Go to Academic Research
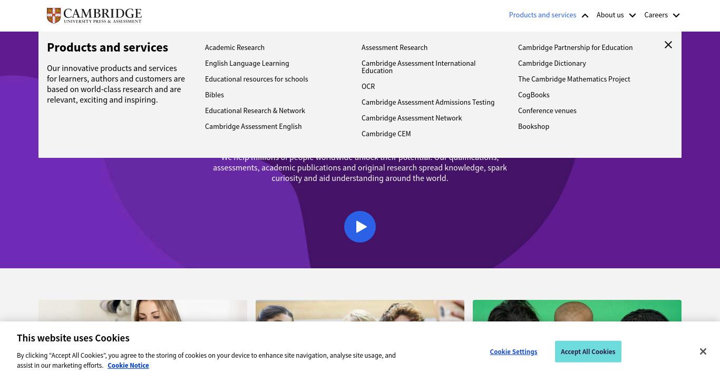Screen dimensions: 720x383 pos(235,47)
